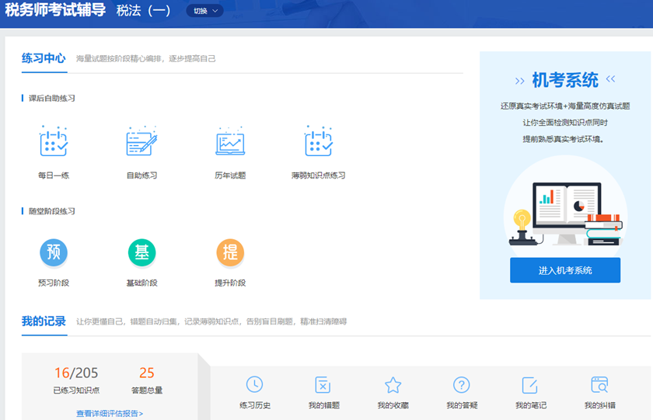Expand the 切换 subject dropdown
The height and width of the screenshot is (420, 653).
[204, 11]
